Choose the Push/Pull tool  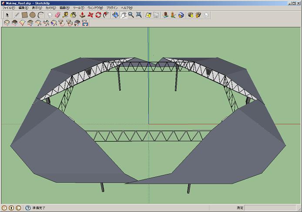[x=82, y=15]
